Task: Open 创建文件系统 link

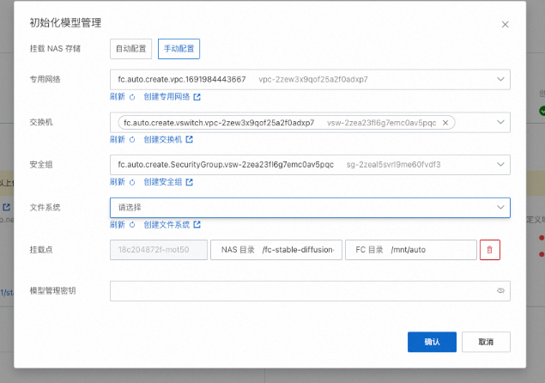Action: point(167,225)
